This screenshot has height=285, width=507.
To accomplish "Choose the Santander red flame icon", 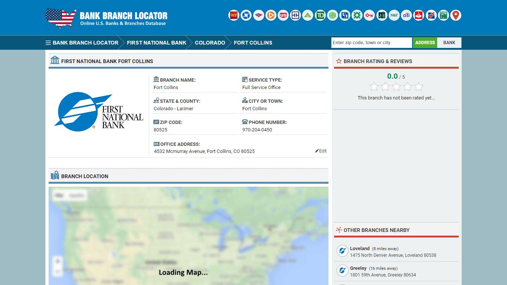I will point(419,15).
